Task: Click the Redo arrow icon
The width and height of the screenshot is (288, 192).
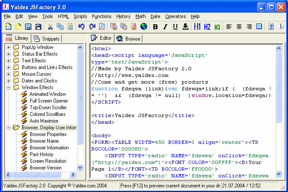Action: (92, 27)
